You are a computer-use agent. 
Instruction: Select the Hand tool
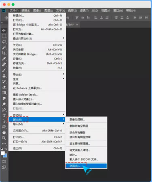point(4,132)
